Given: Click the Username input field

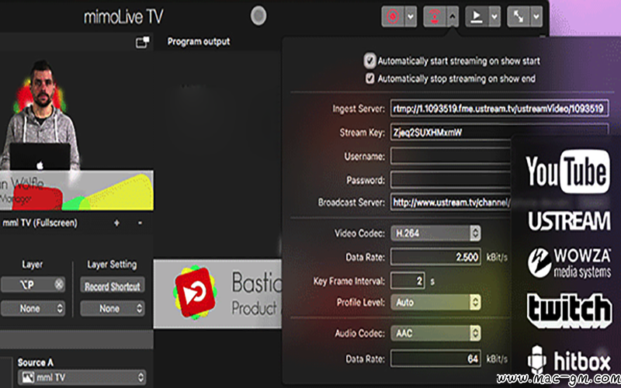Looking at the screenshot, I should (x=451, y=156).
